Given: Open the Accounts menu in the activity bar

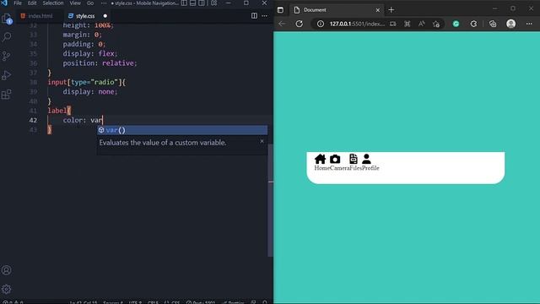Looking at the screenshot, I should point(7,270).
